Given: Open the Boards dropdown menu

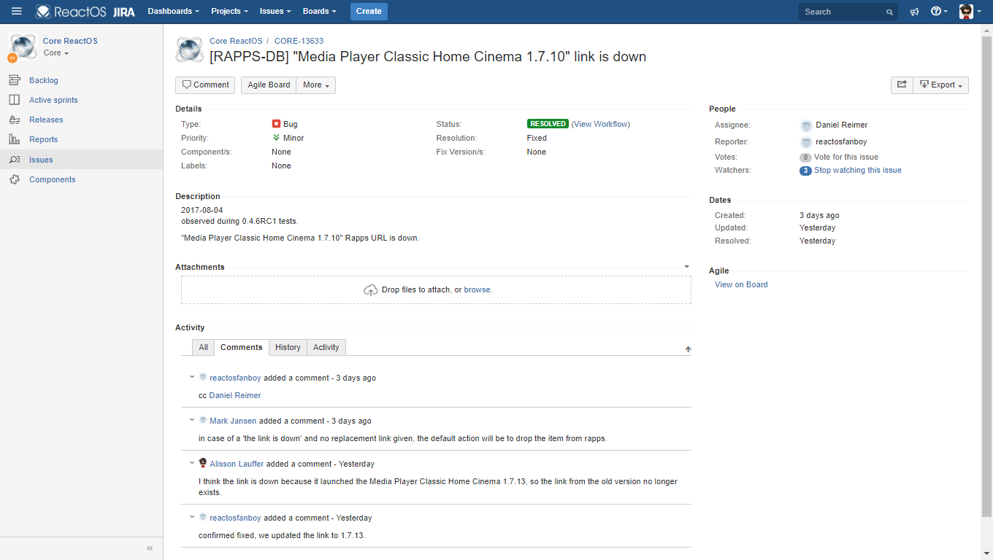Looking at the screenshot, I should click(x=320, y=12).
